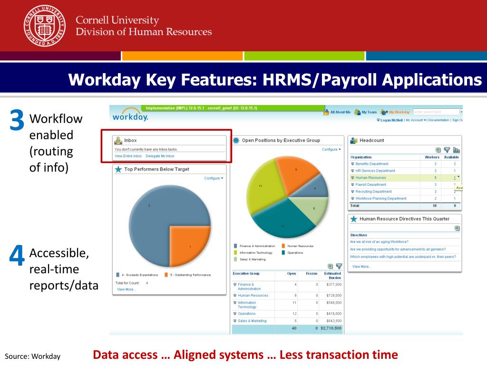Filter the Executive Group table
This screenshot has width=487, height=365.
tap(339, 266)
